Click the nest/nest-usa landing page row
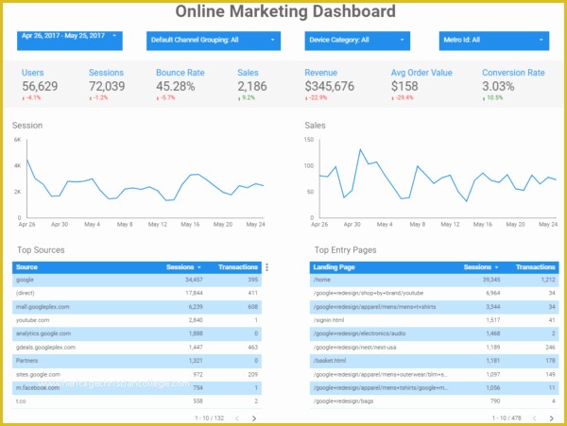Screen dimensions: 567x426 click(434, 348)
